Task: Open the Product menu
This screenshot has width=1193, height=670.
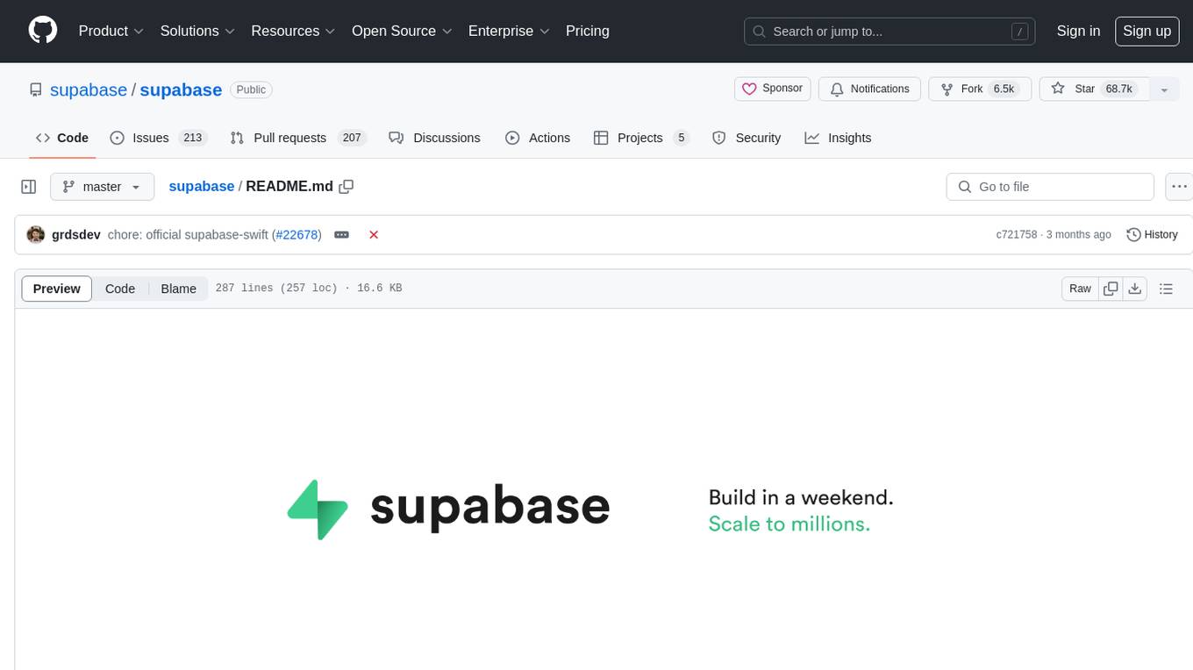Action: click(111, 31)
